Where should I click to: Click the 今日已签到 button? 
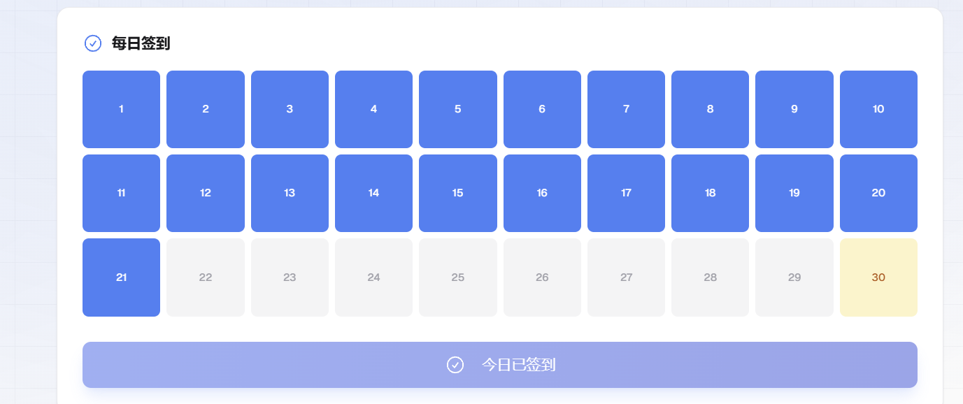click(500, 365)
